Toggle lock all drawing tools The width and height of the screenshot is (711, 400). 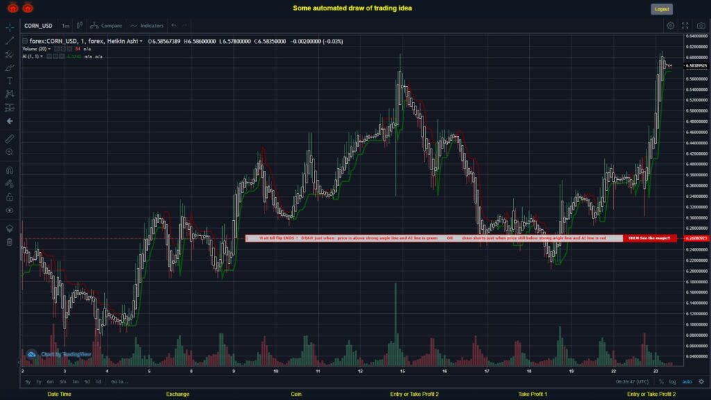pyautogui.click(x=10, y=197)
